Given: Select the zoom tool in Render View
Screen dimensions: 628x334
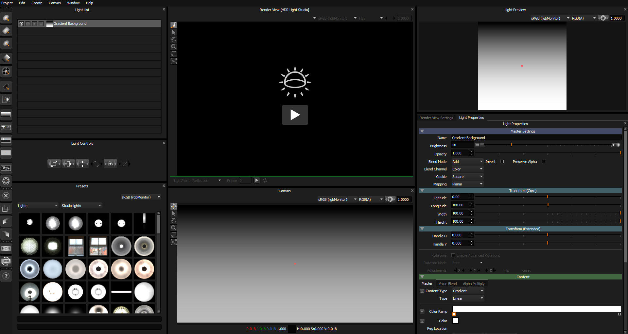Looking at the screenshot, I should coord(174,47).
